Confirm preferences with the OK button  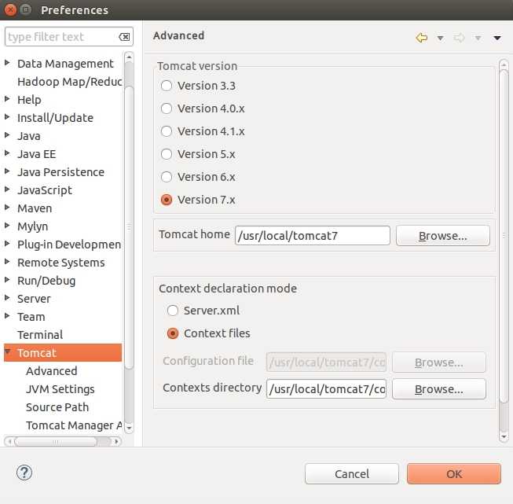pyautogui.click(x=454, y=473)
